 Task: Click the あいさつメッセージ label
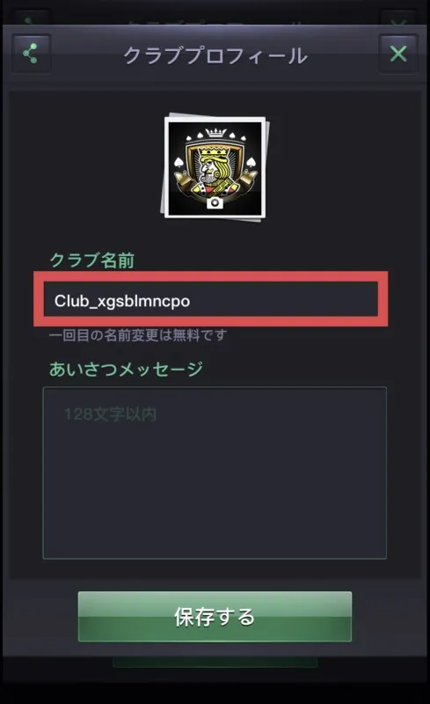pyautogui.click(x=126, y=369)
